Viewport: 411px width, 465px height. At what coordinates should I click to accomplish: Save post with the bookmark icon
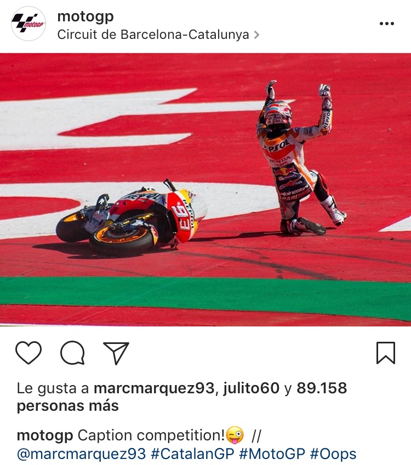coord(385,353)
